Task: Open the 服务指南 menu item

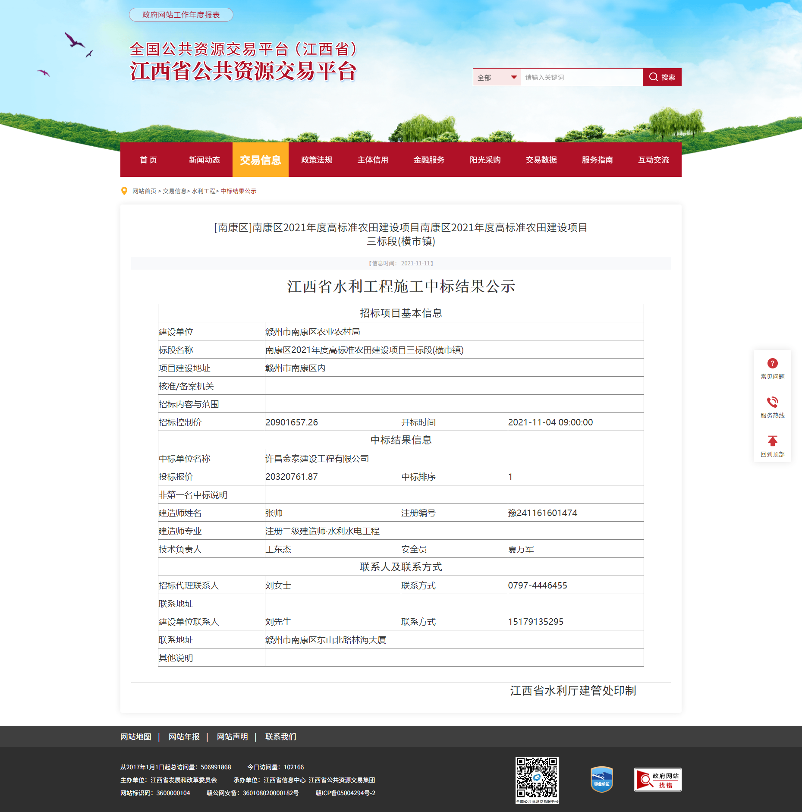Action: (x=597, y=160)
